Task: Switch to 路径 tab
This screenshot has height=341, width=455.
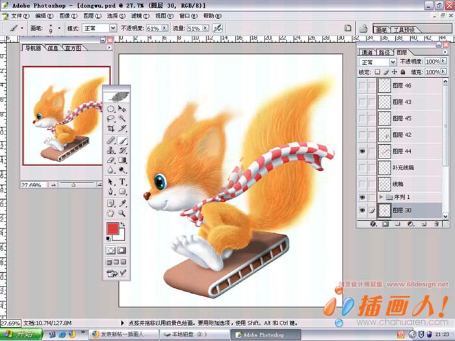Action: (x=385, y=53)
